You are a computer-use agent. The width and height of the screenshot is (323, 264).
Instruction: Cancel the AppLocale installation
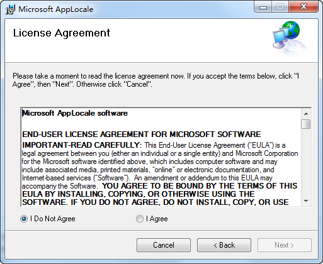point(164,245)
